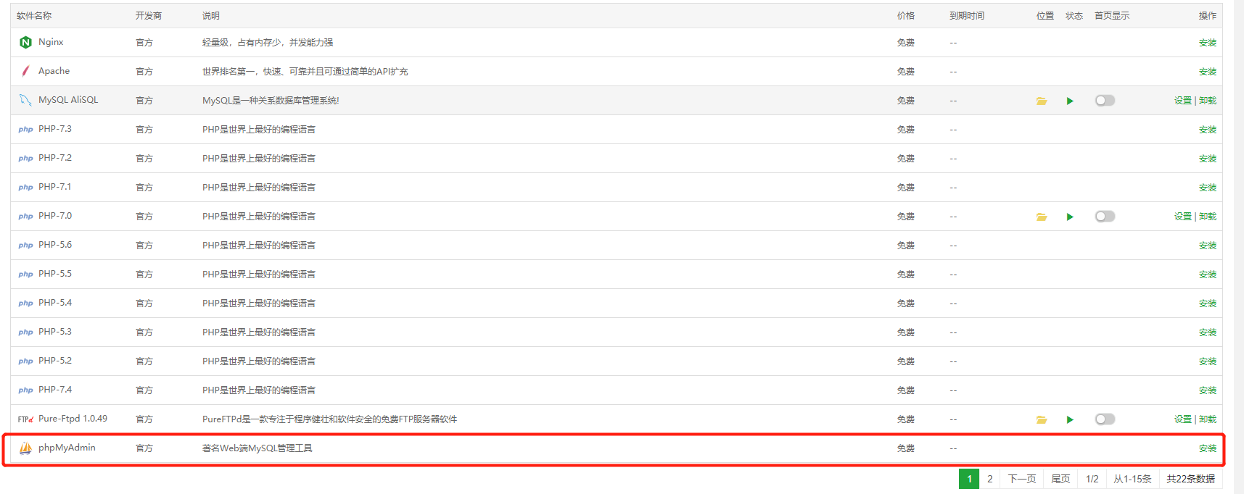Open 设置 for MySQL AliSQL
Image resolution: width=1244 pixels, height=494 pixels.
[1183, 101]
